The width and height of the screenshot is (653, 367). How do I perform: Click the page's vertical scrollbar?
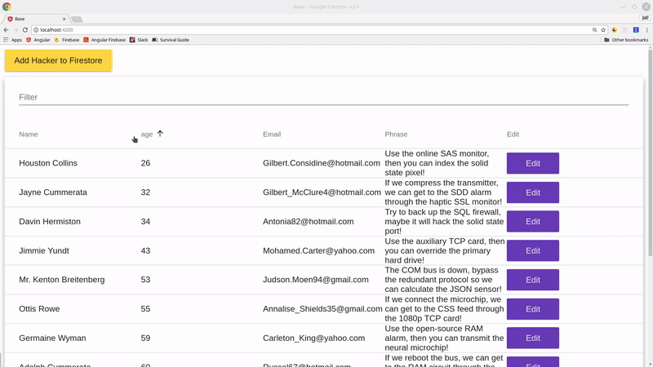click(650, 163)
